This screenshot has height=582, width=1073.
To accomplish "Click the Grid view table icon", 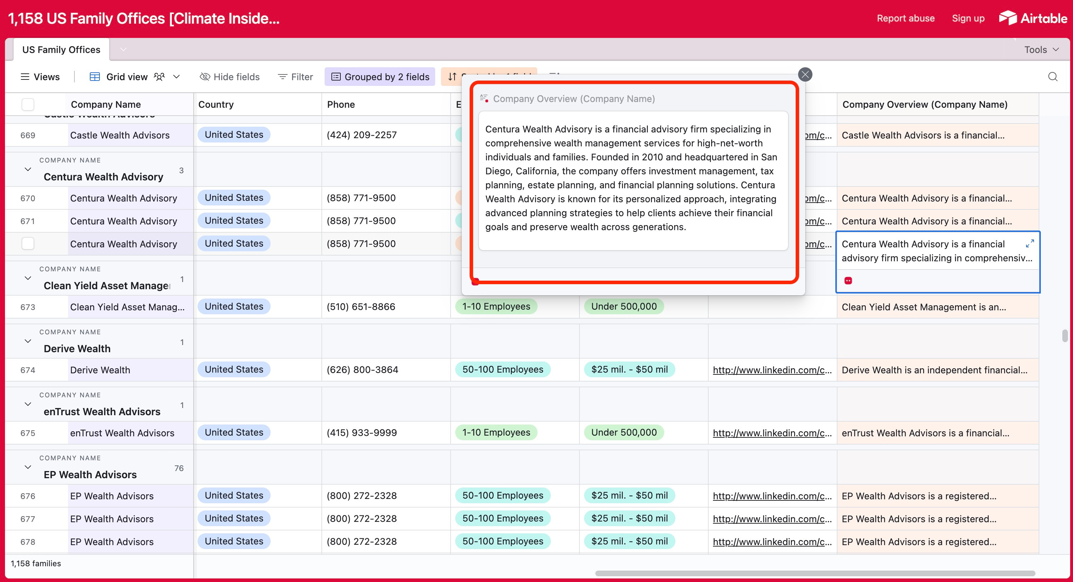I will click(x=95, y=77).
